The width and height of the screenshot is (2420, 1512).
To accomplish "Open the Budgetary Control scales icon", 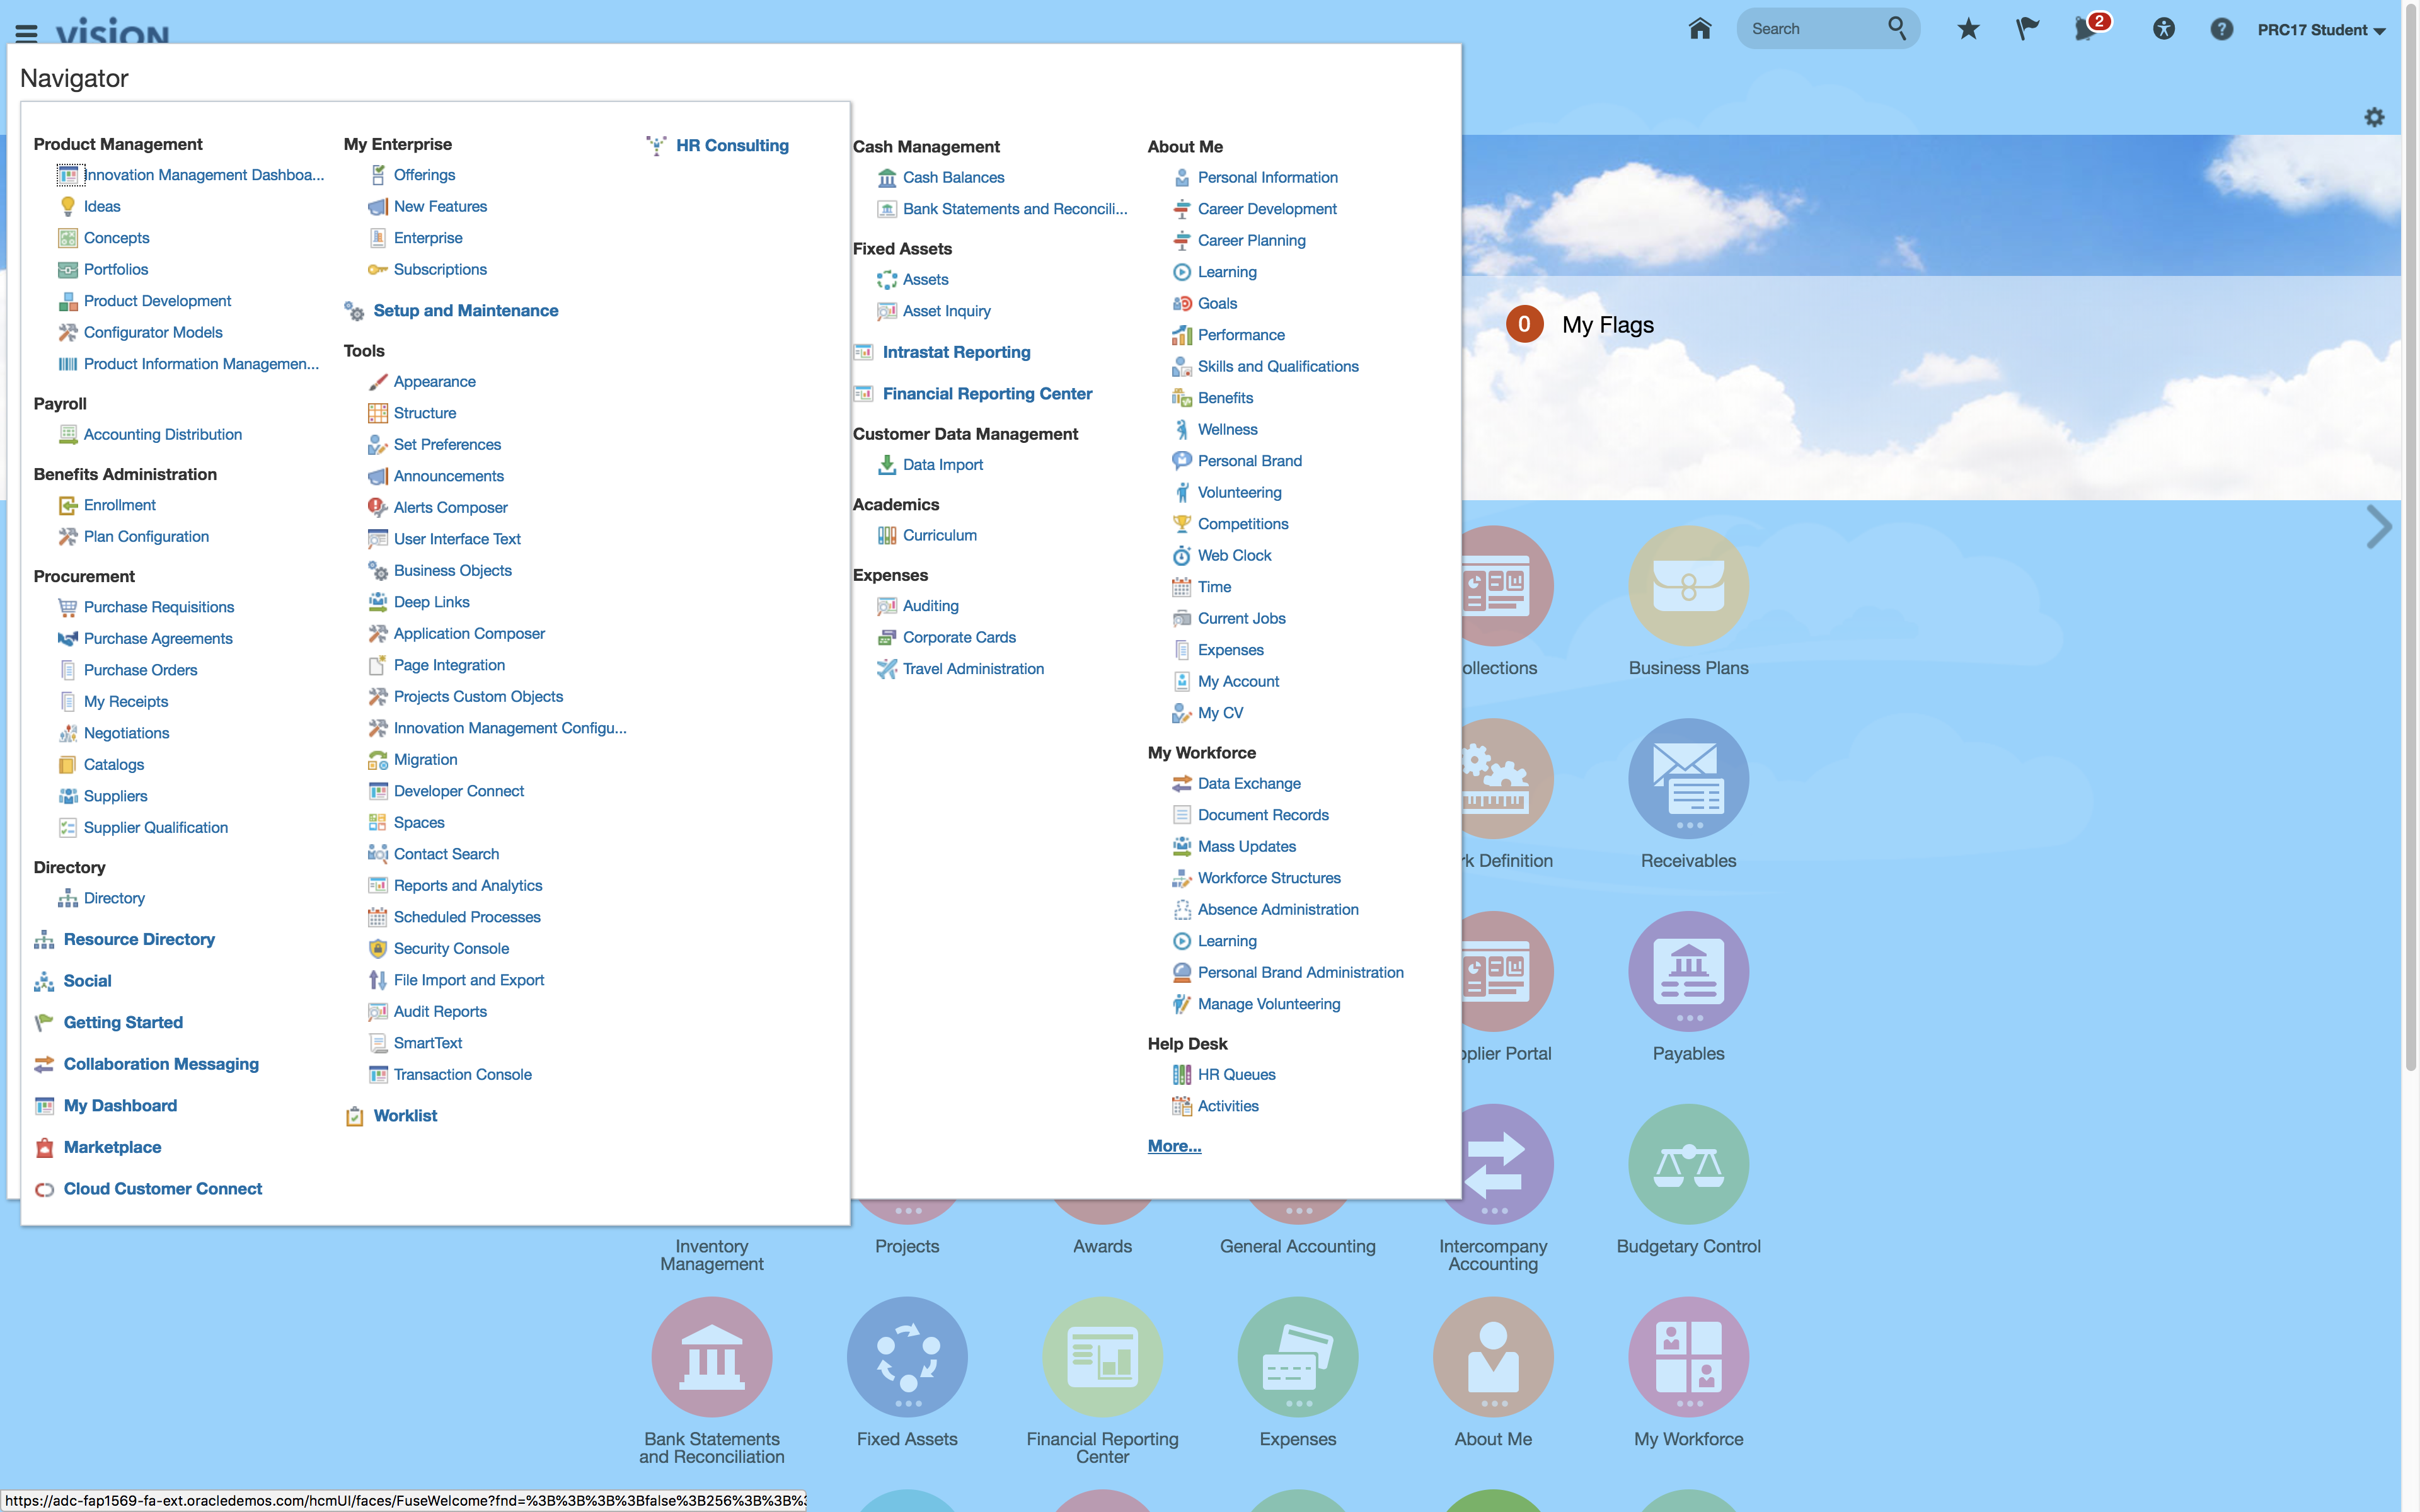I will pyautogui.click(x=1688, y=1164).
